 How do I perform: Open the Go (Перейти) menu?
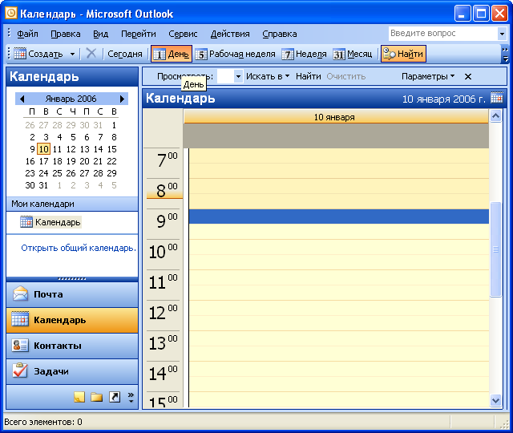139,34
